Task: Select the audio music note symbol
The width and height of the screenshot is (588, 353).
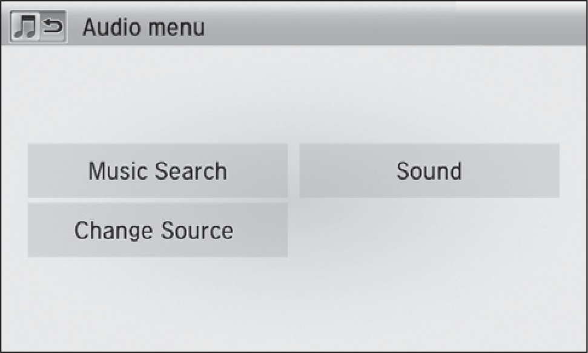Action: 25,28
